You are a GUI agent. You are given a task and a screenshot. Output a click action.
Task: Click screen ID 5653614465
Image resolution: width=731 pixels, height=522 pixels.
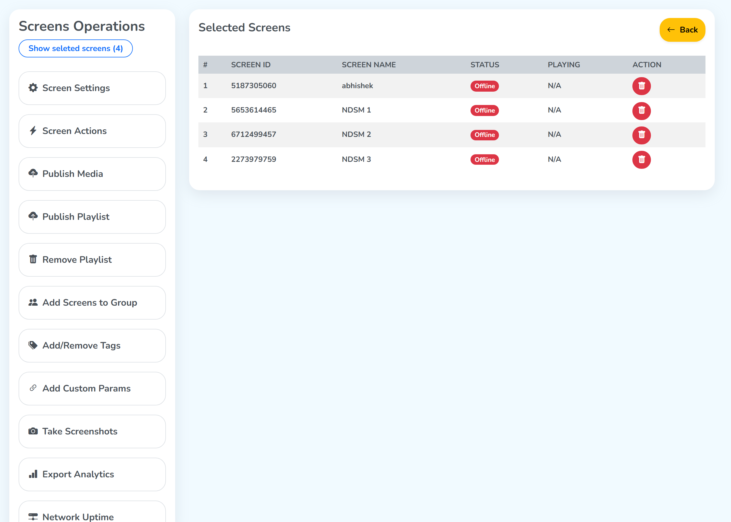click(254, 110)
